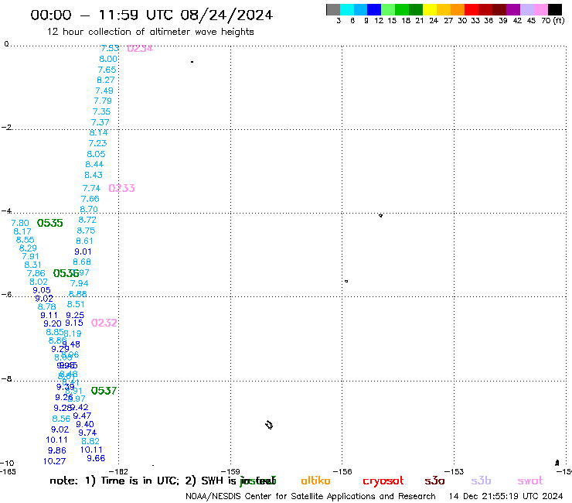572x503 pixels.
Task: Click the subtitle '12 hour collection of altimeter wave heights'
Action: [x=150, y=32]
